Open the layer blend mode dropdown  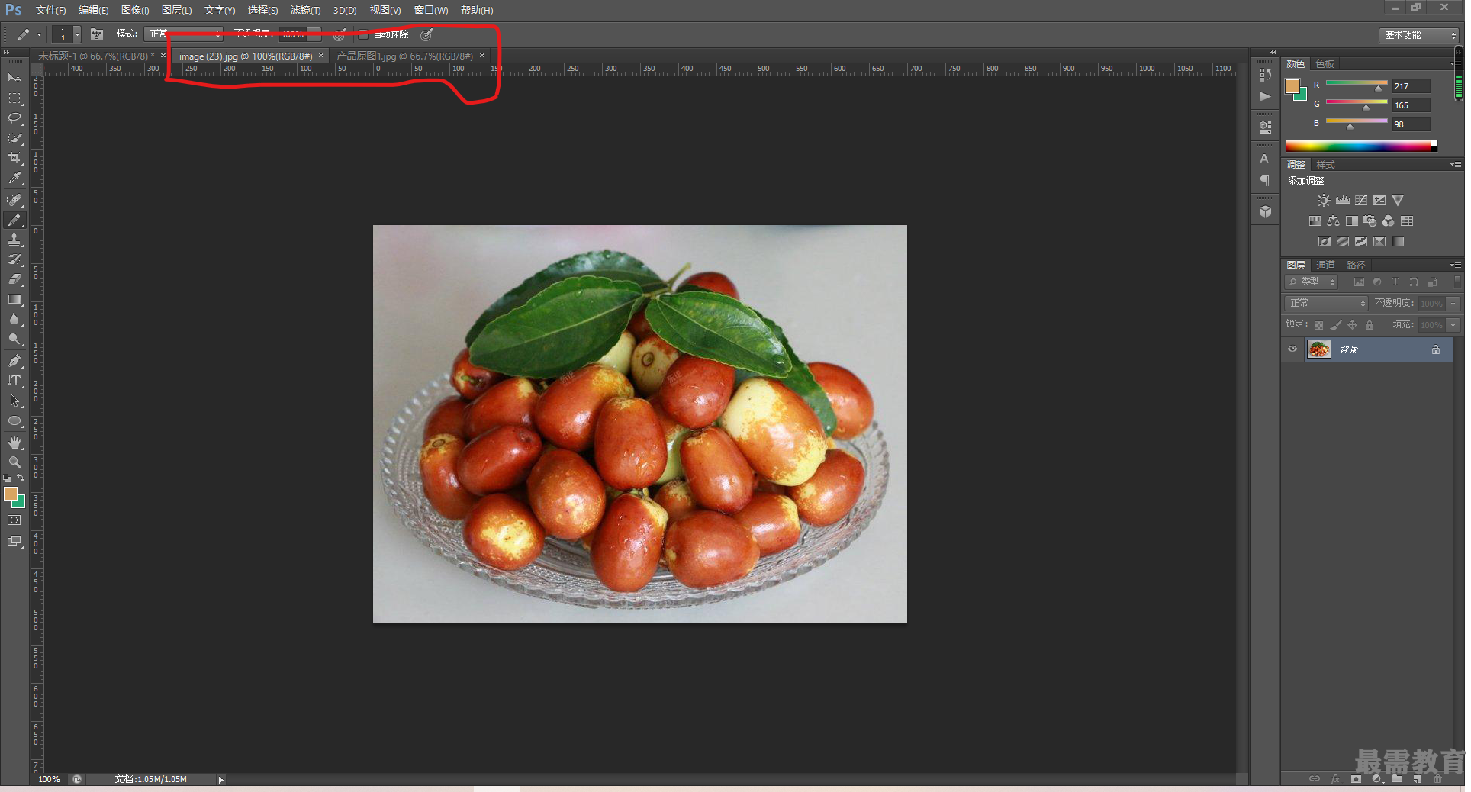(x=1326, y=304)
